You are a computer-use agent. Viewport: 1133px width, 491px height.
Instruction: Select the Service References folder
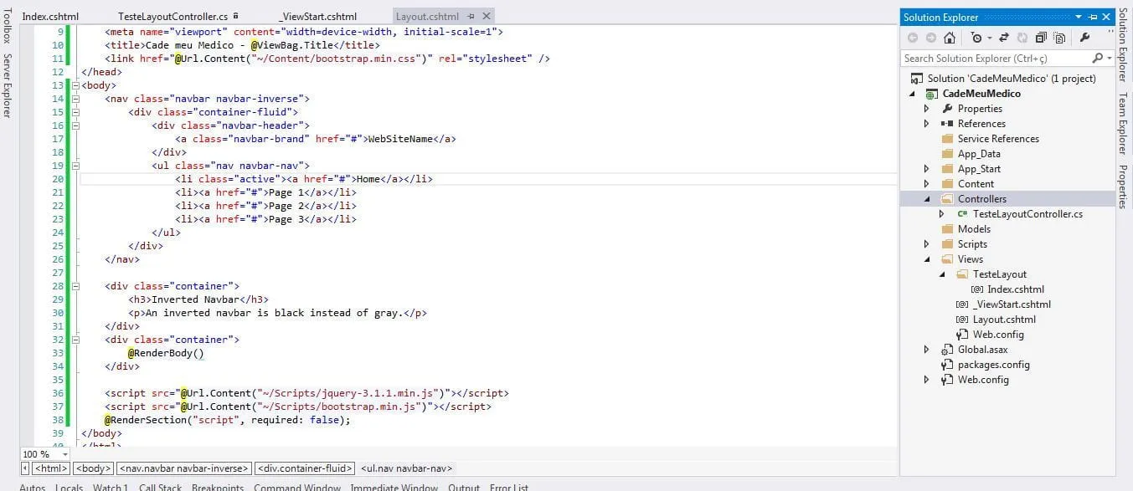(x=998, y=139)
